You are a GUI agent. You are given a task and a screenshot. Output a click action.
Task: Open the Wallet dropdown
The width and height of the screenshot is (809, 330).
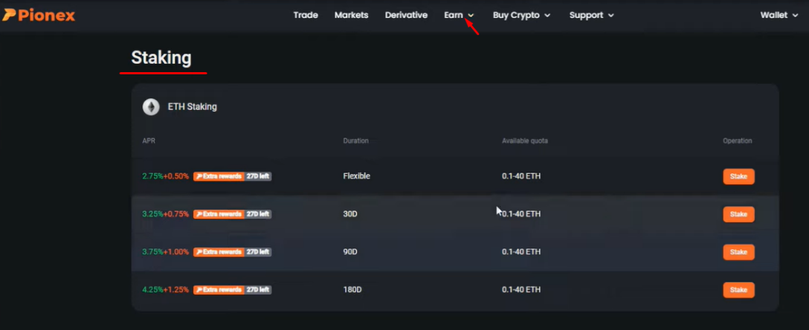click(779, 16)
